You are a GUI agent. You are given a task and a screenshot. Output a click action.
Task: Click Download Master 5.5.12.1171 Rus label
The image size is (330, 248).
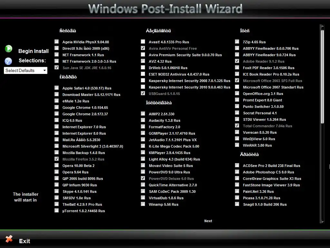(x=91, y=95)
